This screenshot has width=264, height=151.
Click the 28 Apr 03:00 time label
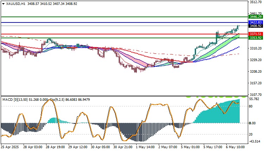coord(33,147)
